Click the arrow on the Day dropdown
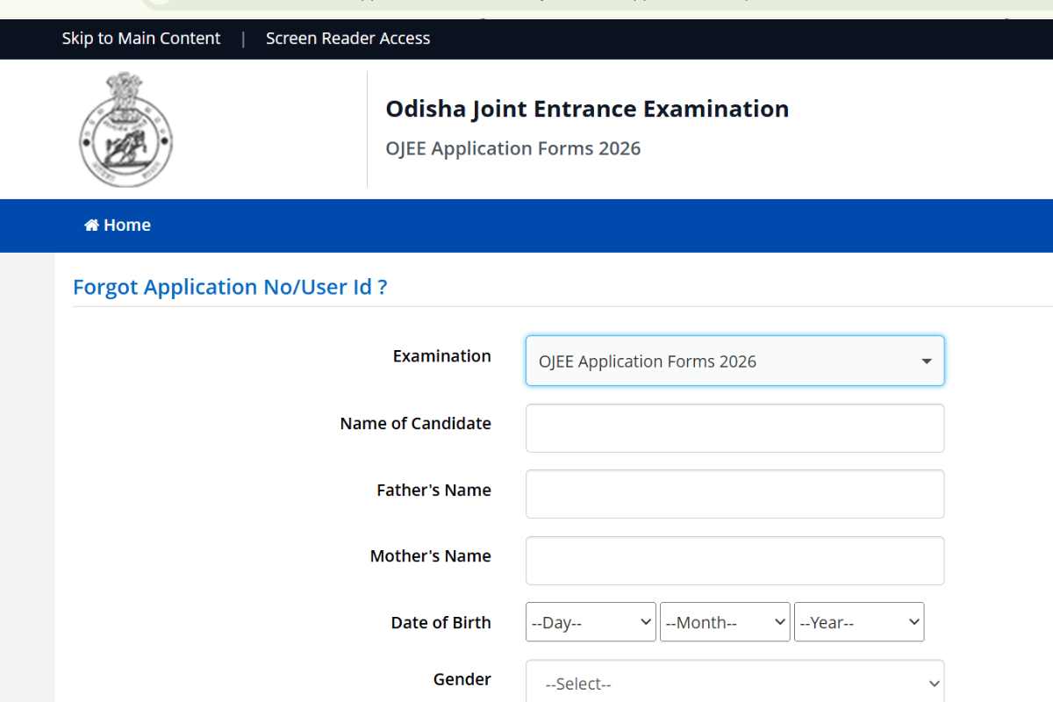 click(643, 621)
